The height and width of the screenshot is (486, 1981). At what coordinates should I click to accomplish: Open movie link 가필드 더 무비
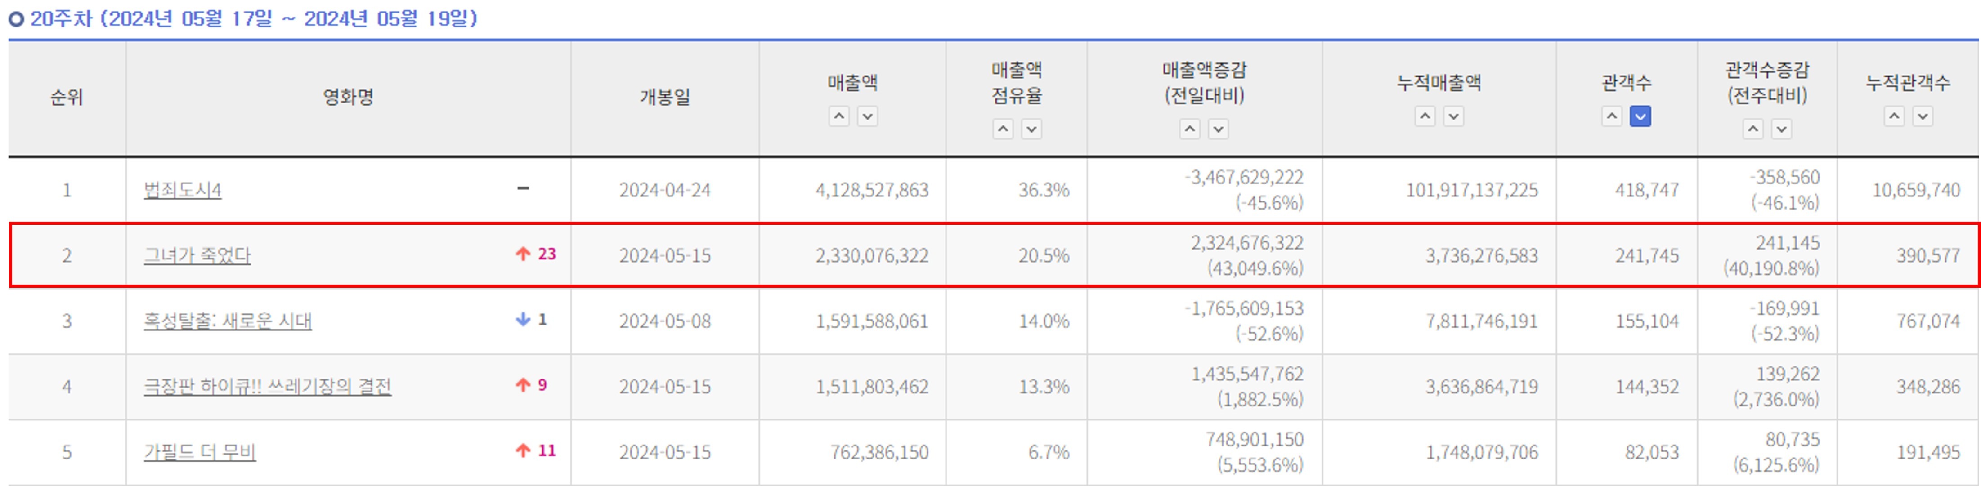click(200, 452)
